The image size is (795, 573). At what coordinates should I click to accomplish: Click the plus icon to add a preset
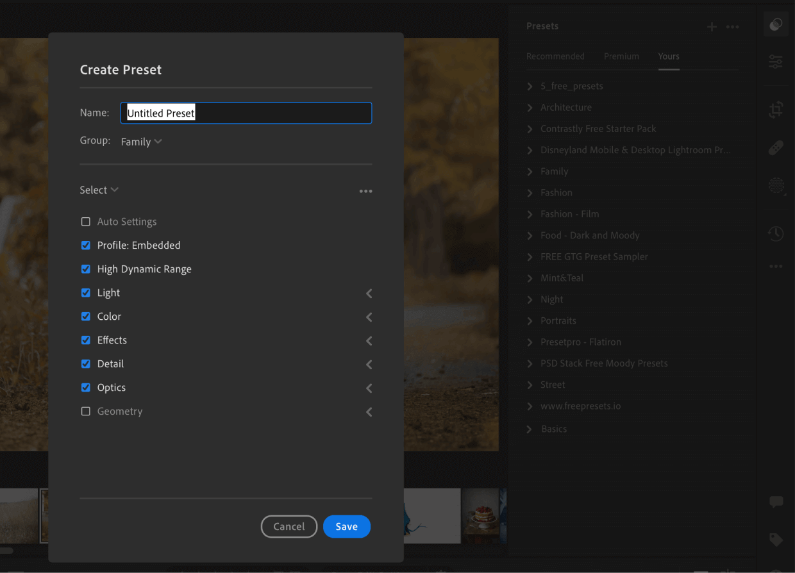[712, 26]
